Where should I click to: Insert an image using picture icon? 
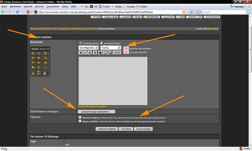(x=110, y=53)
